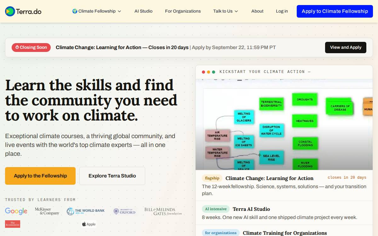The image size is (378, 236).
Task: Click 'Closes in 20 days' banner headline
Action: pos(122,48)
